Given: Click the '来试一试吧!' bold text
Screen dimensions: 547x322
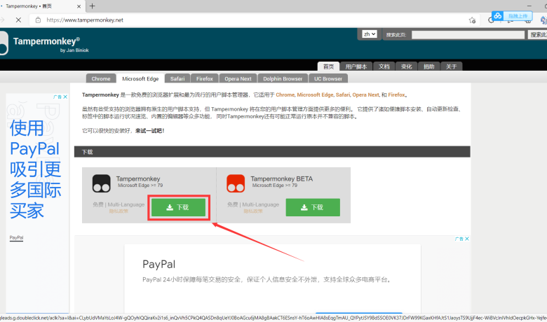Looking at the screenshot, I should pyautogui.click(x=149, y=130).
